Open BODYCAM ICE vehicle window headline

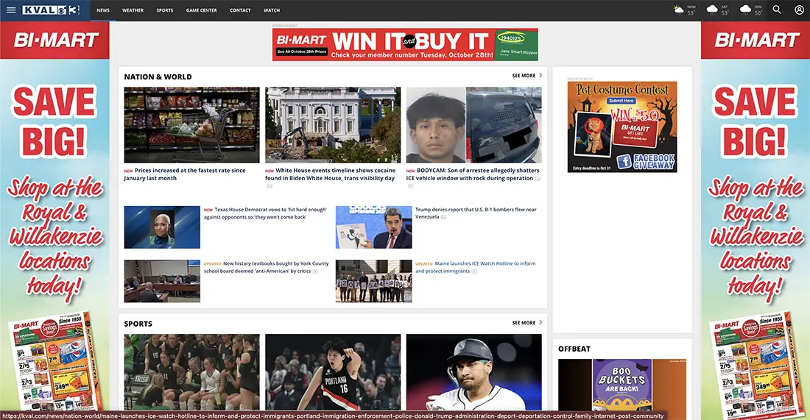[x=473, y=174]
